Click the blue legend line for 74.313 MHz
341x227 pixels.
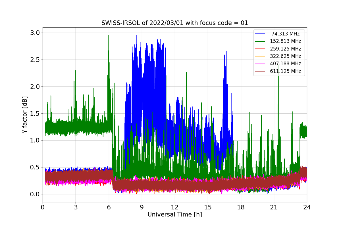(260, 34)
